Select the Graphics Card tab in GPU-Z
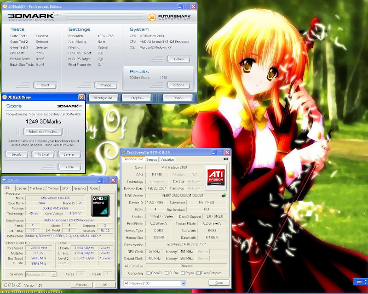The width and height of the screenshot is (368, 294). coord(133,159)
